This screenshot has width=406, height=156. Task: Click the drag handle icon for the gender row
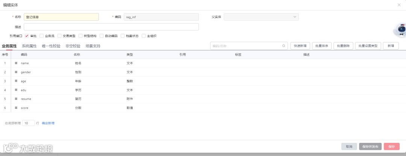click(16, 72)
